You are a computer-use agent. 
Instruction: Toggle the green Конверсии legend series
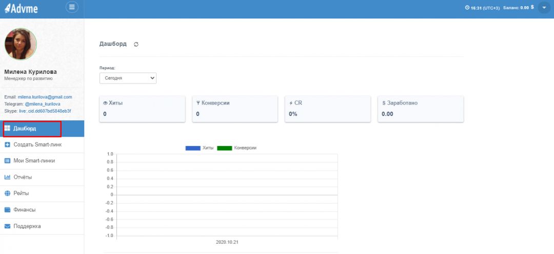(x=225, y=148)
